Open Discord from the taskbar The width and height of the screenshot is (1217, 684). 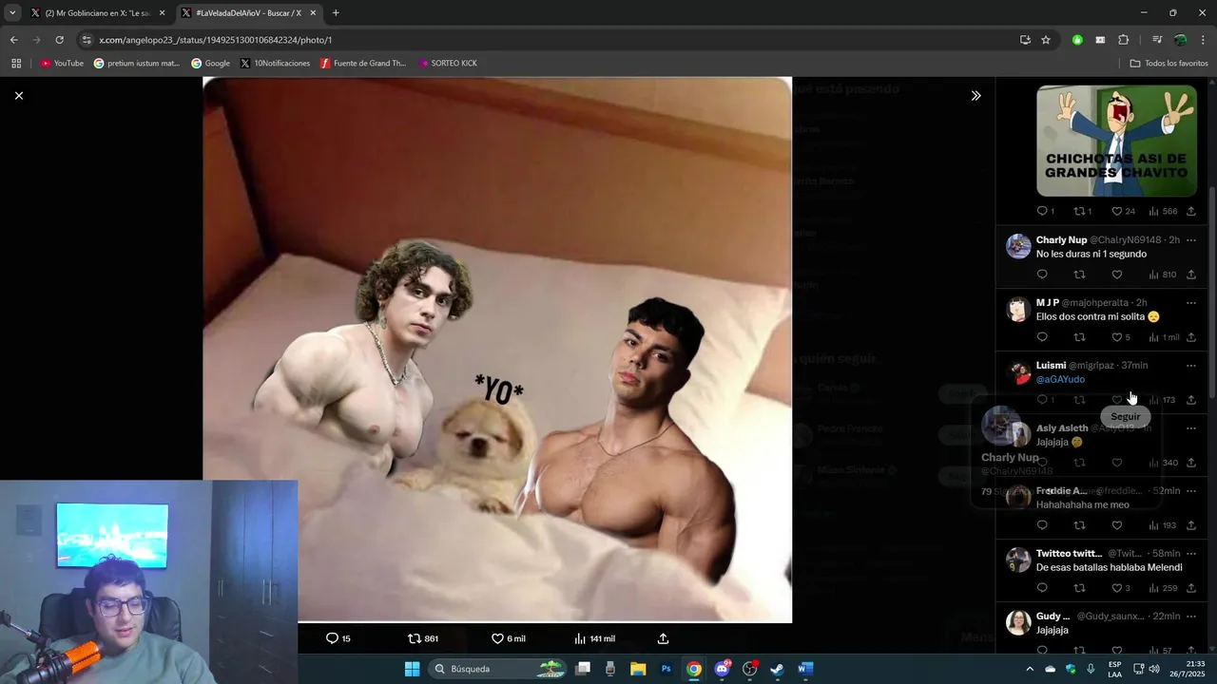click(722, 669)
